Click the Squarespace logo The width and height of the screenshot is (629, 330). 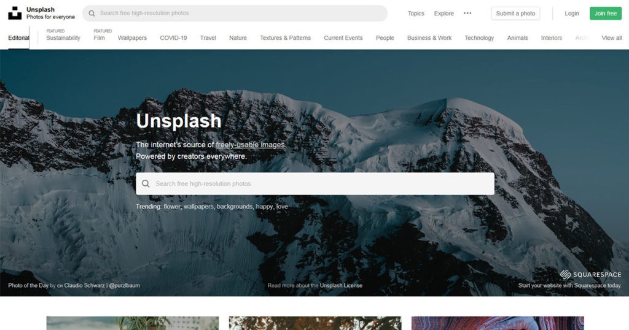coord(590,274)
